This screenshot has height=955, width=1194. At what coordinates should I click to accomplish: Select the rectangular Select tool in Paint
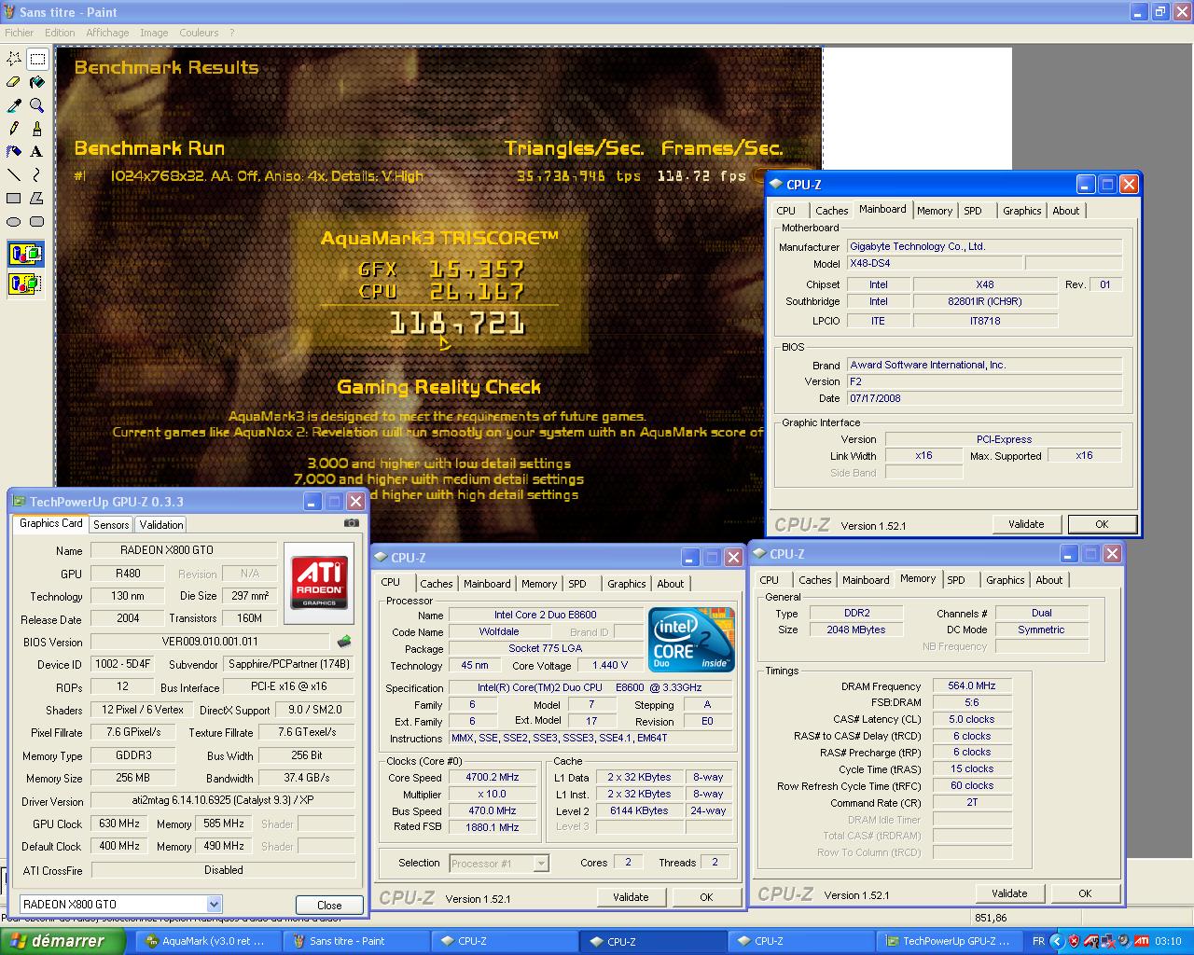coord(37,59)
